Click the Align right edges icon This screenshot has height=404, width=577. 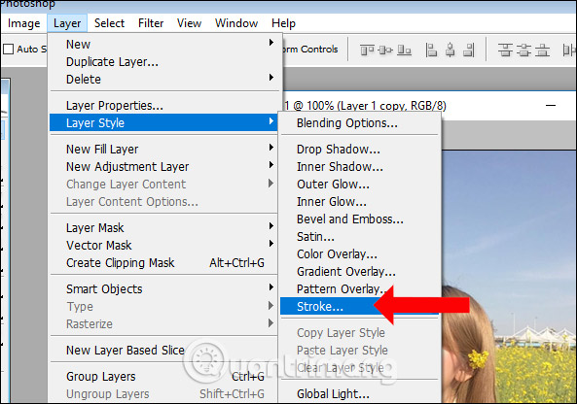tap(468, 50)
